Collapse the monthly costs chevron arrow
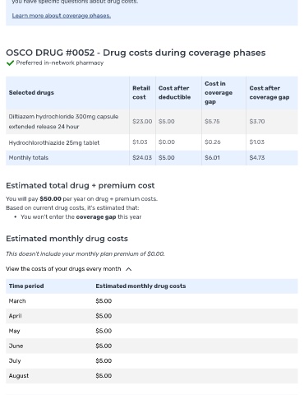This screenshot has width=304, height=395. coord(128,269)
